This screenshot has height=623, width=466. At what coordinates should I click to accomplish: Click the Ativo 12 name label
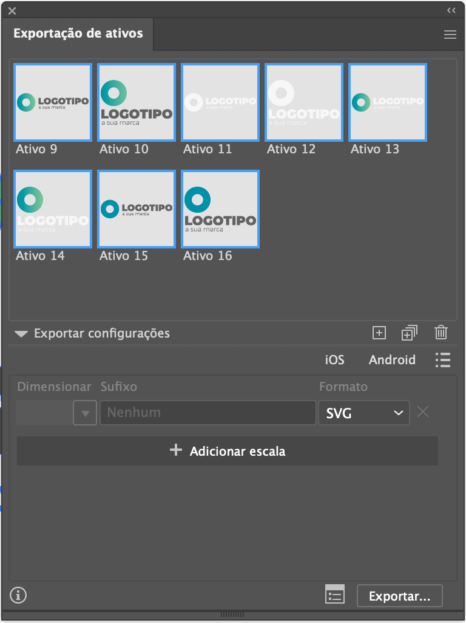coord(291,150)
